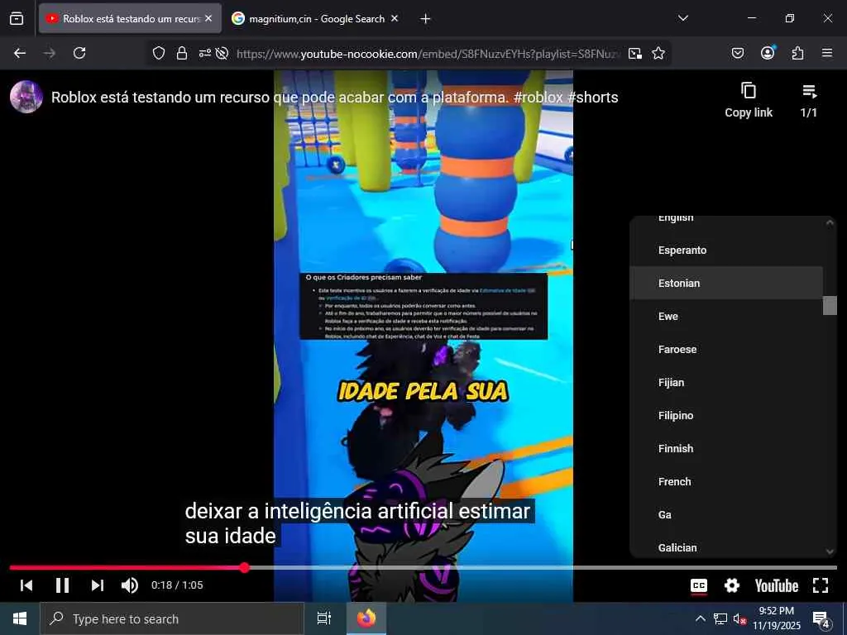The width and height of the screenshot is (847, 635).
Task: Open site permissions icon in address bar
Action: [x=205, y=53]
